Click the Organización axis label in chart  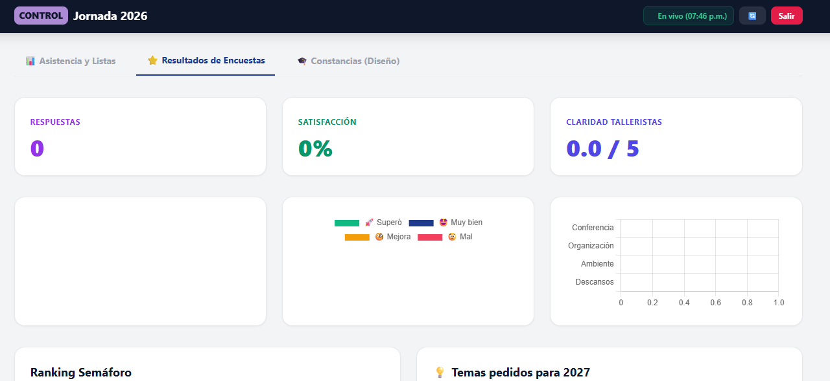[x=591, y=246]
